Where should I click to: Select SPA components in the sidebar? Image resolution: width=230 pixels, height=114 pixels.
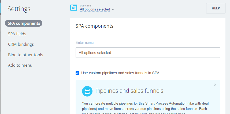[24, 23]
